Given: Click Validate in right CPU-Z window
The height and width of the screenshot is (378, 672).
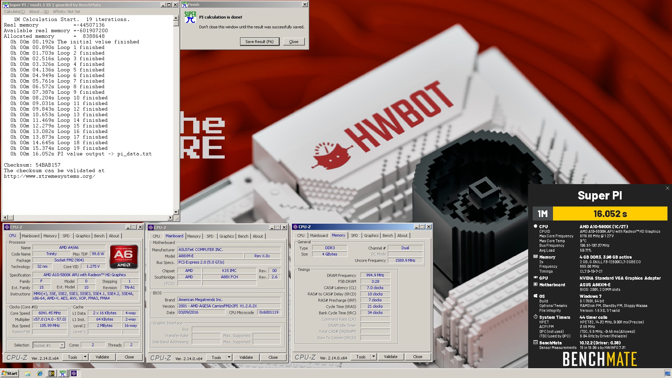Looking at the screenshot, I should tap(391, 357).
